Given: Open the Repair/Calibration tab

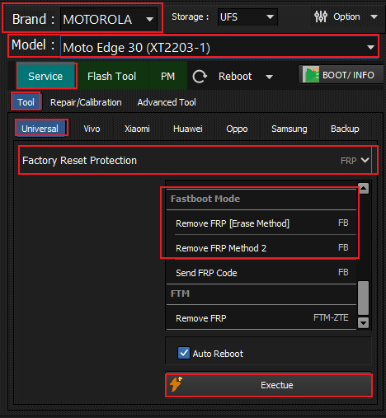Looking at the screenshot, I should [x=86, y=102].
